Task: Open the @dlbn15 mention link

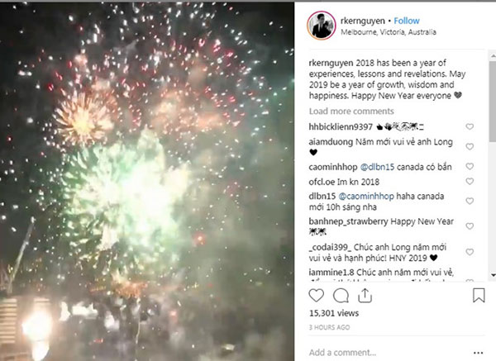Action: coord(378,167)
